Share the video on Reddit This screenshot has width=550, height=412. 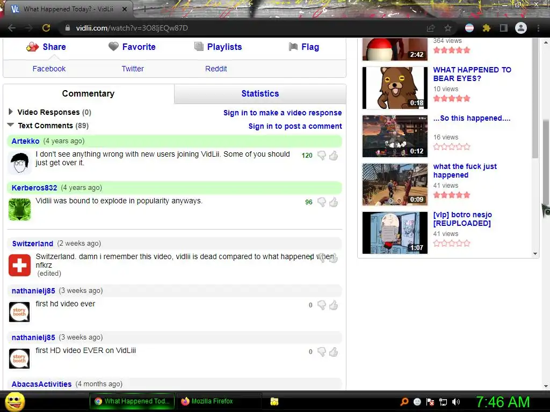pos(216,69)
